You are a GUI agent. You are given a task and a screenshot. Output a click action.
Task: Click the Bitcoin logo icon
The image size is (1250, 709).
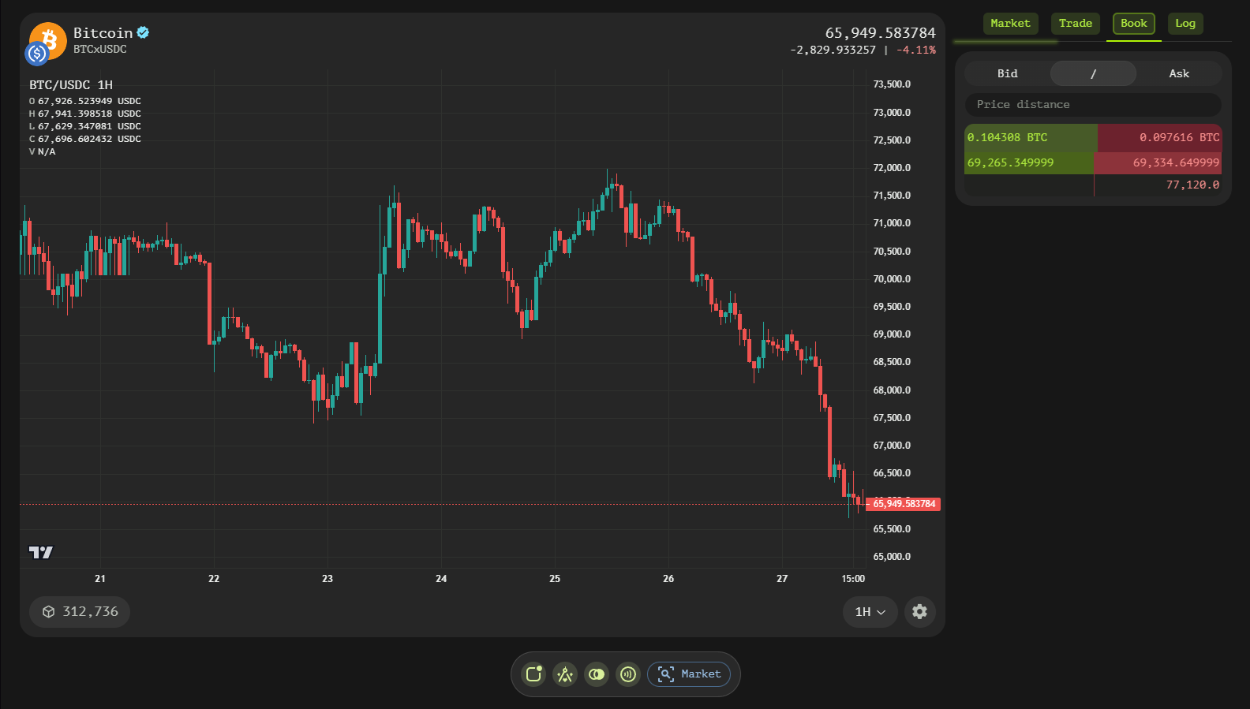pyautogui.click(x=47, y=40)
